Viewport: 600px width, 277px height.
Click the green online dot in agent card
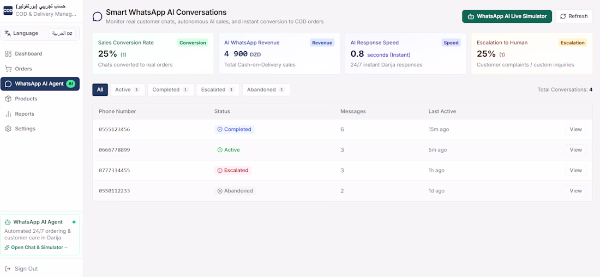pos(74,222)
